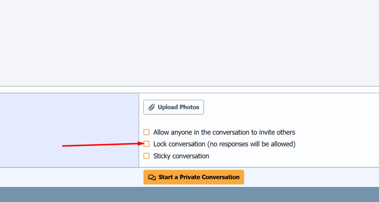This screenshot has width=379, height=202.
Task: Click the 'Lock conversation (no responses will be allowed)' label
Action: [x=224, y=144]
